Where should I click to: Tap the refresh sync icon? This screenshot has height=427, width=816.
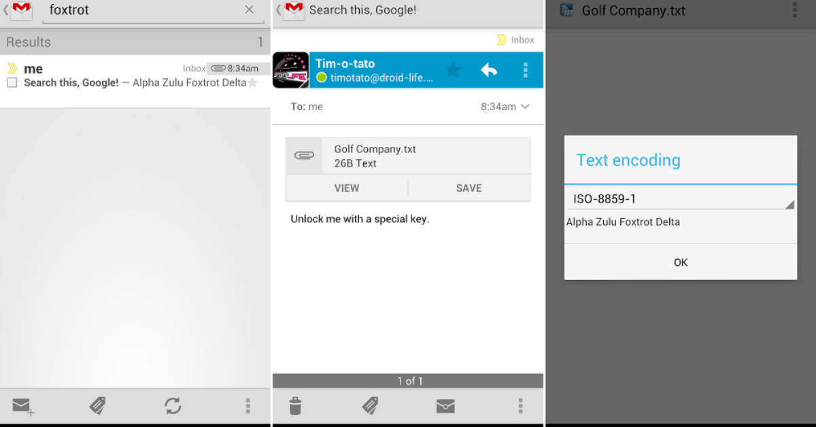tap(173, 407)
